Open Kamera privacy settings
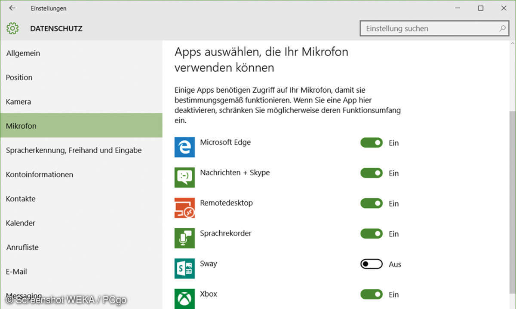 [x=81, y=102]
